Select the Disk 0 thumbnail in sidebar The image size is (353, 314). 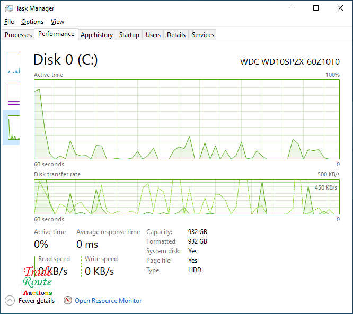point(14,127)
